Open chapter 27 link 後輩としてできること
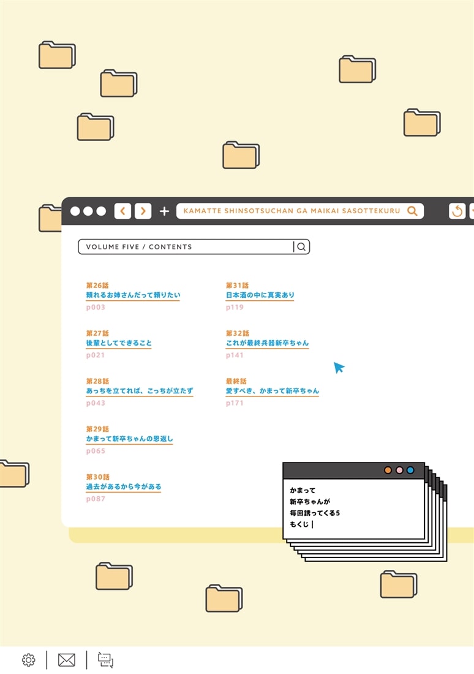The image size is (474, 674). [x=119, y=343]
